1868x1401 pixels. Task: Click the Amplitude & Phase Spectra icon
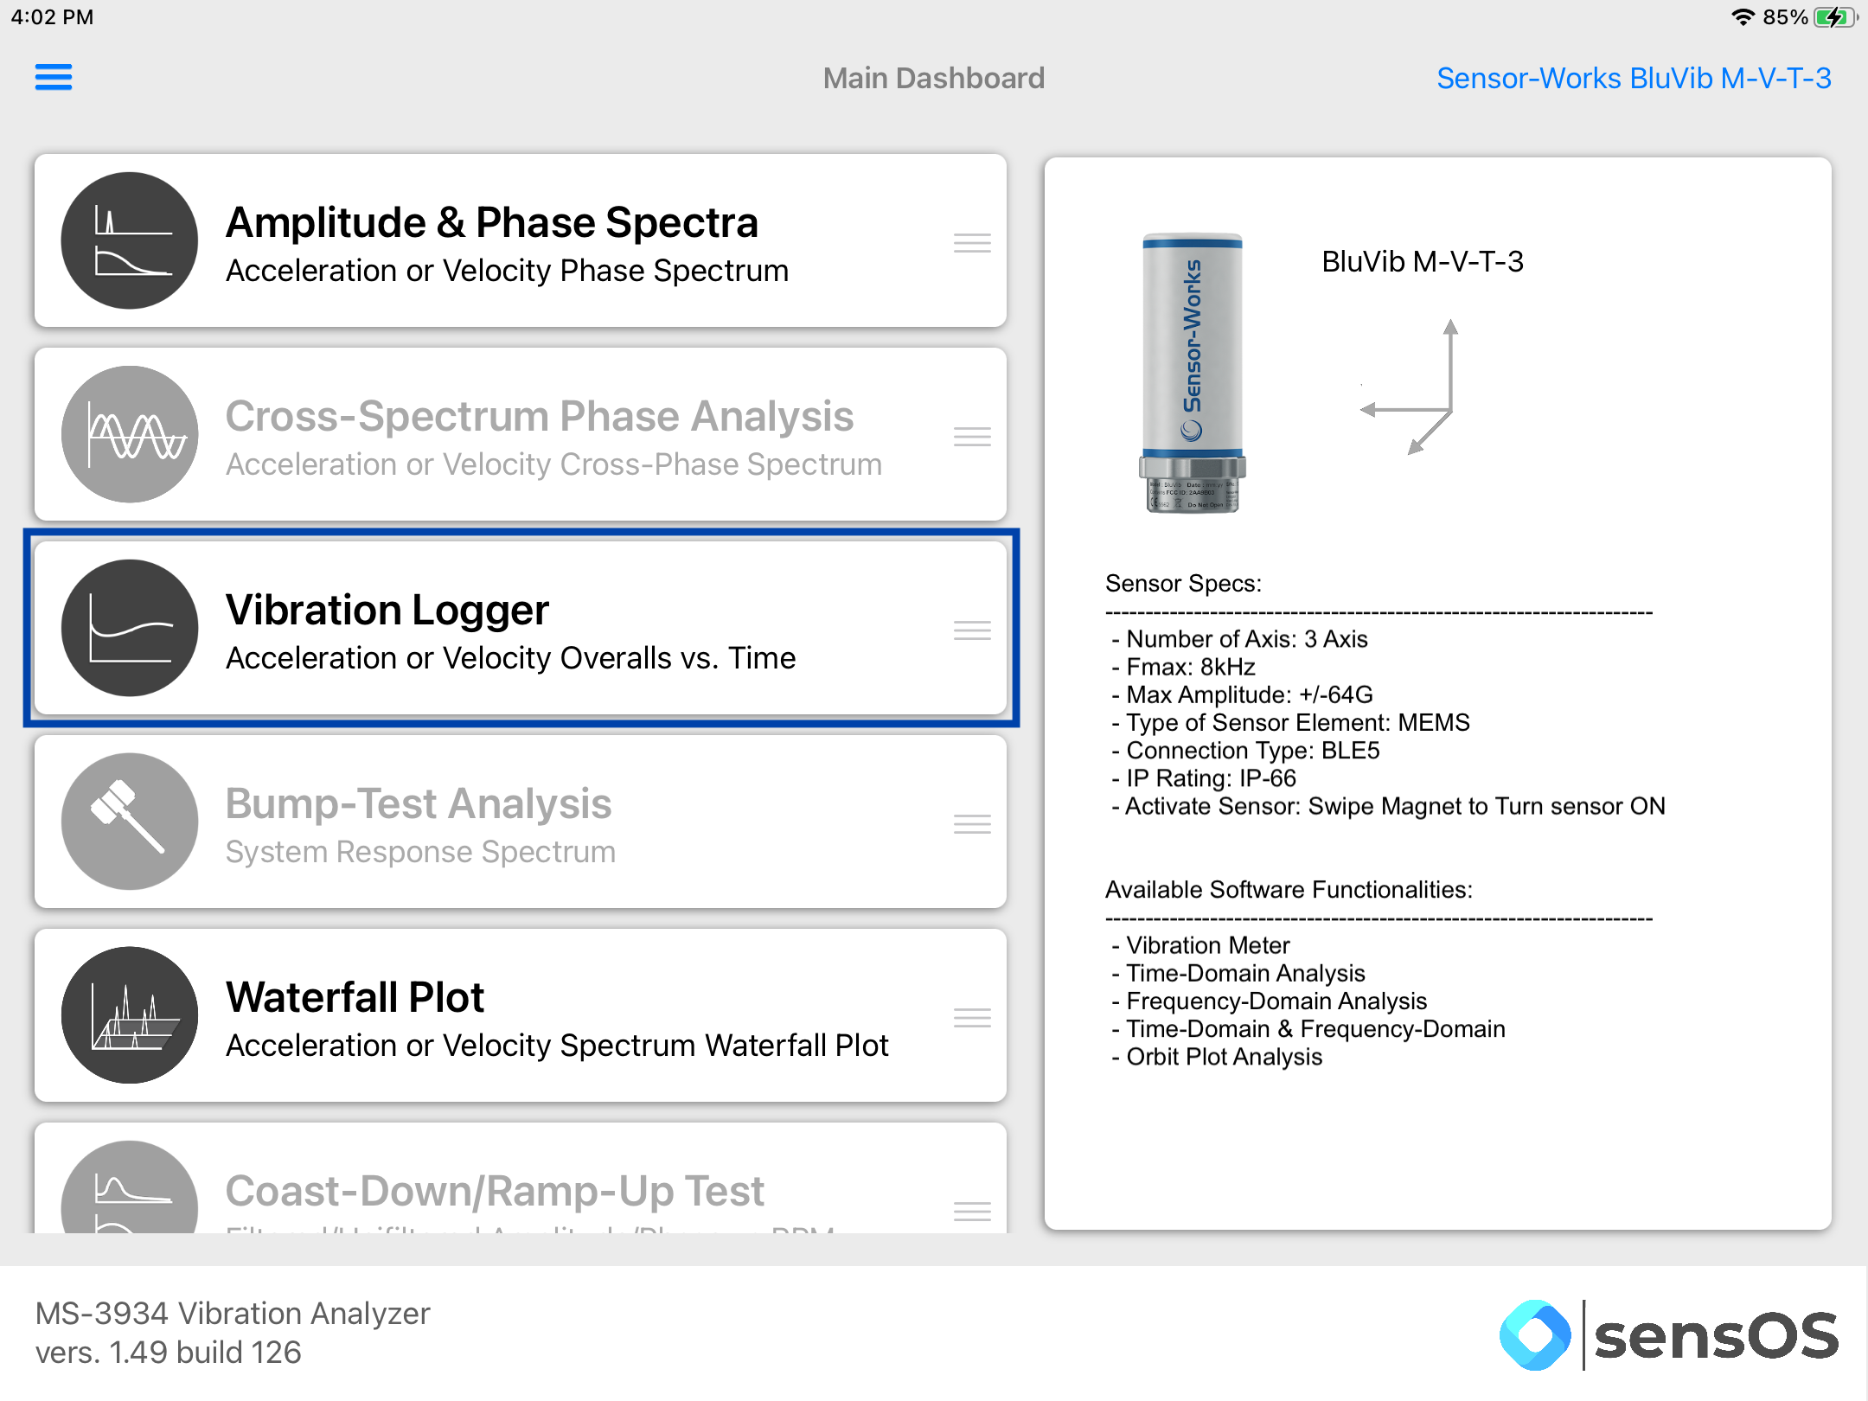tap(130, 240)
